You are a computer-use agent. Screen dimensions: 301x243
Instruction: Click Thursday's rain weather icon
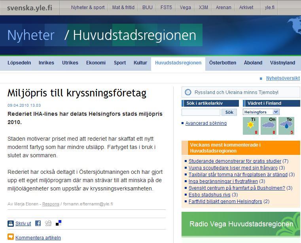pos(286,125)
